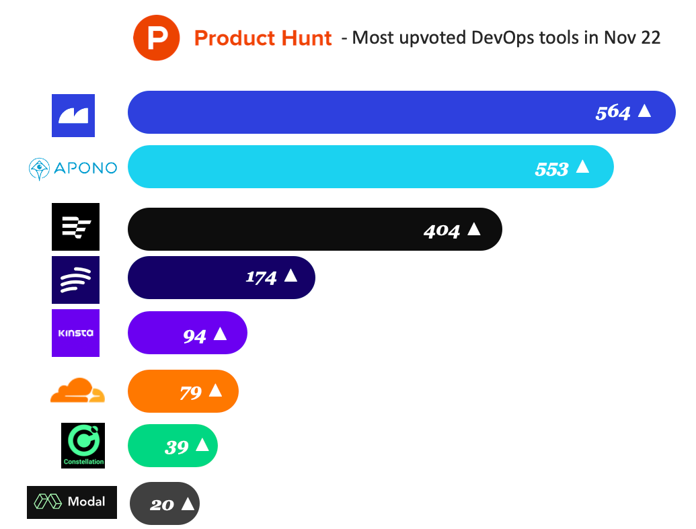This screenshot has width=696, height=529.
Task: Click the navy wave logo beside 174 bar
Action: tap(75, 280)
